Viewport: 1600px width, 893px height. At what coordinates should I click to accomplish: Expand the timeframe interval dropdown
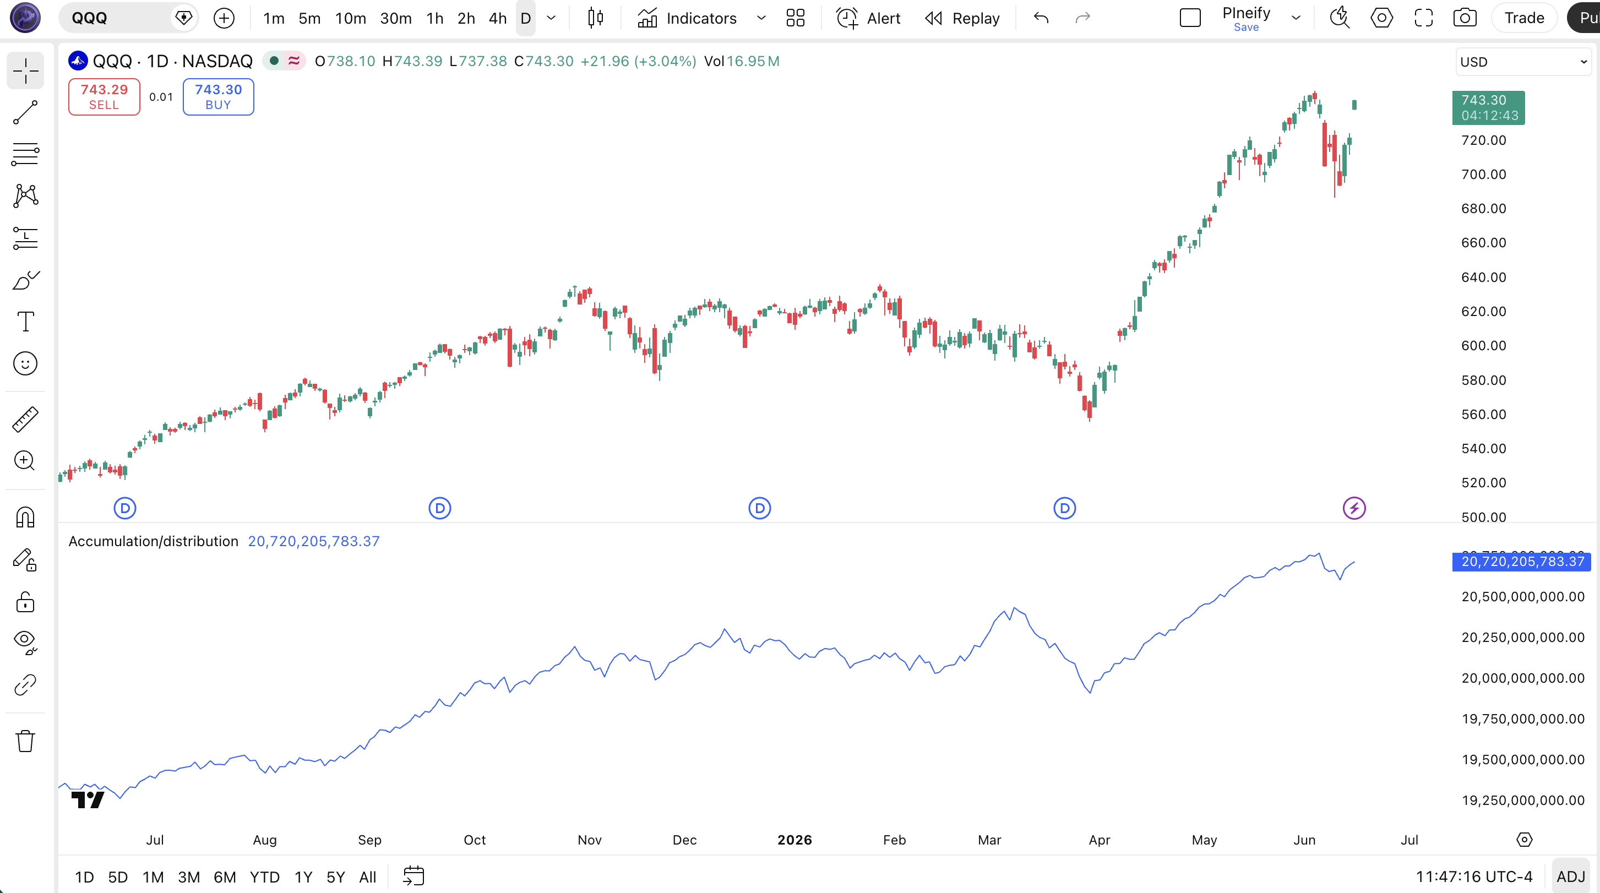551,18
